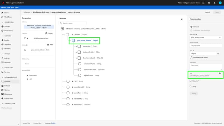The width and height of the screenshot is (224, 126).
Task: Click Remove in Field properties
Action: tap(195, 27)
